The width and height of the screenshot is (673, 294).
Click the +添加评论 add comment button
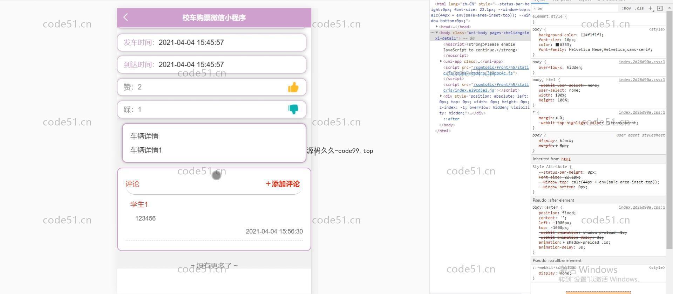283,184
